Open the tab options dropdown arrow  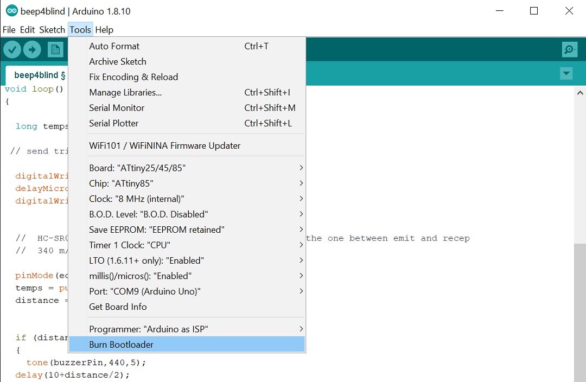click(566, 73)
